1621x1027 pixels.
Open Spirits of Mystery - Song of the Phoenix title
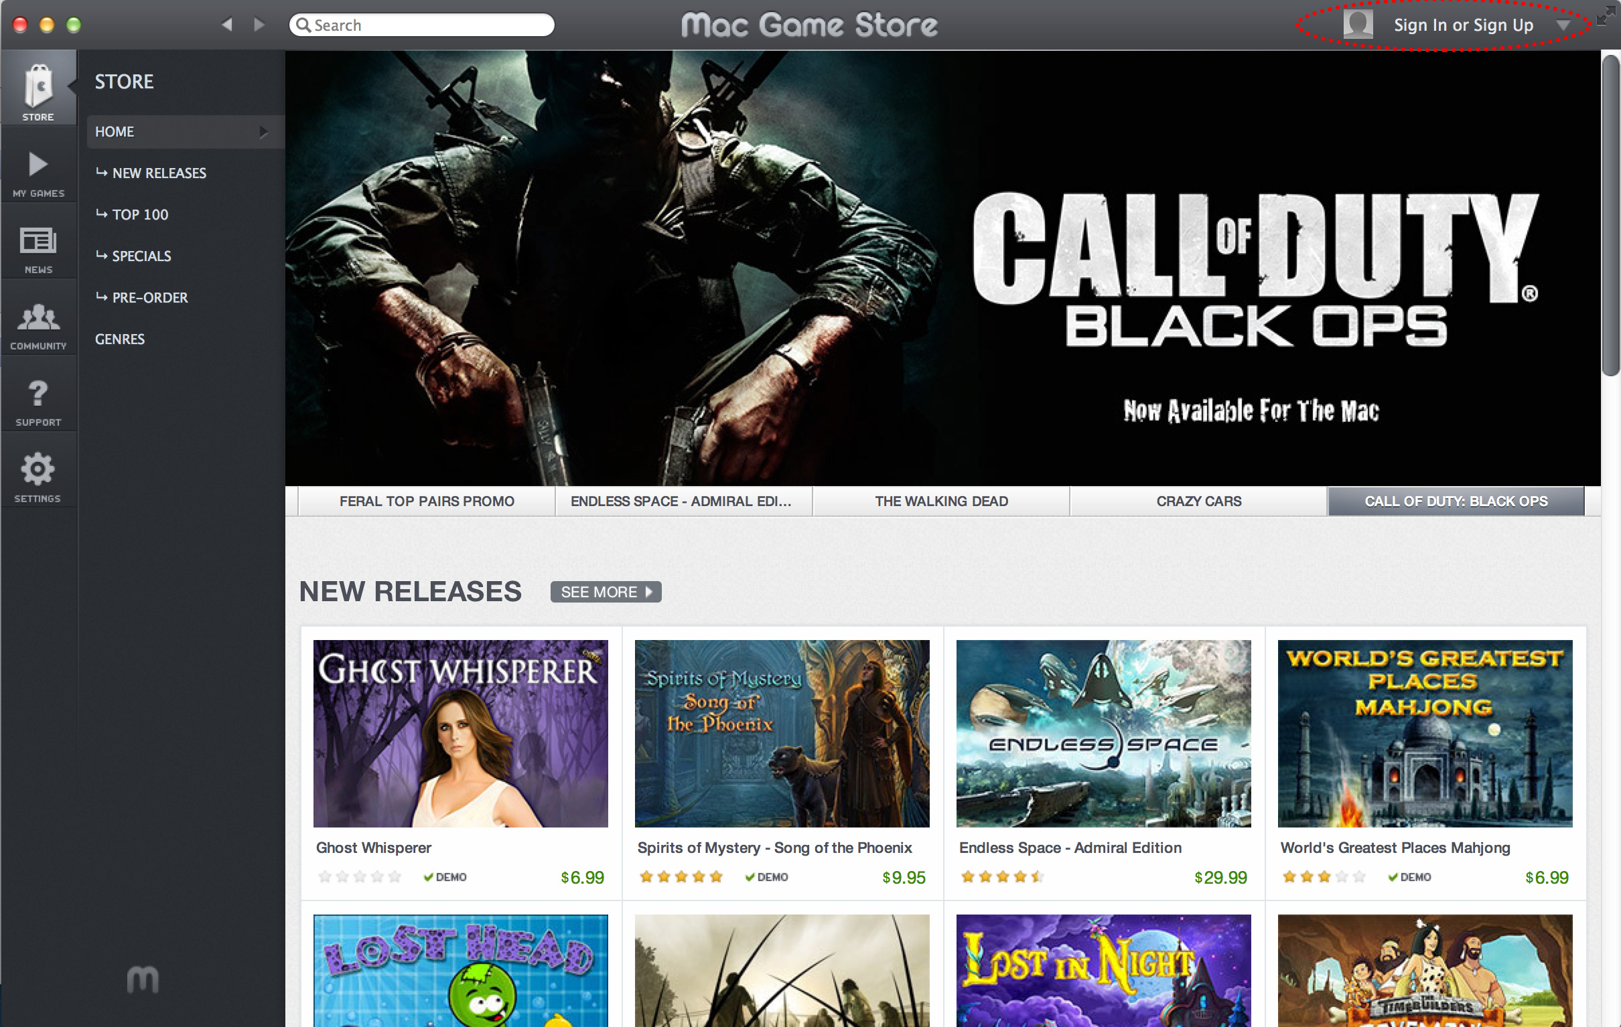click(774, 848)
